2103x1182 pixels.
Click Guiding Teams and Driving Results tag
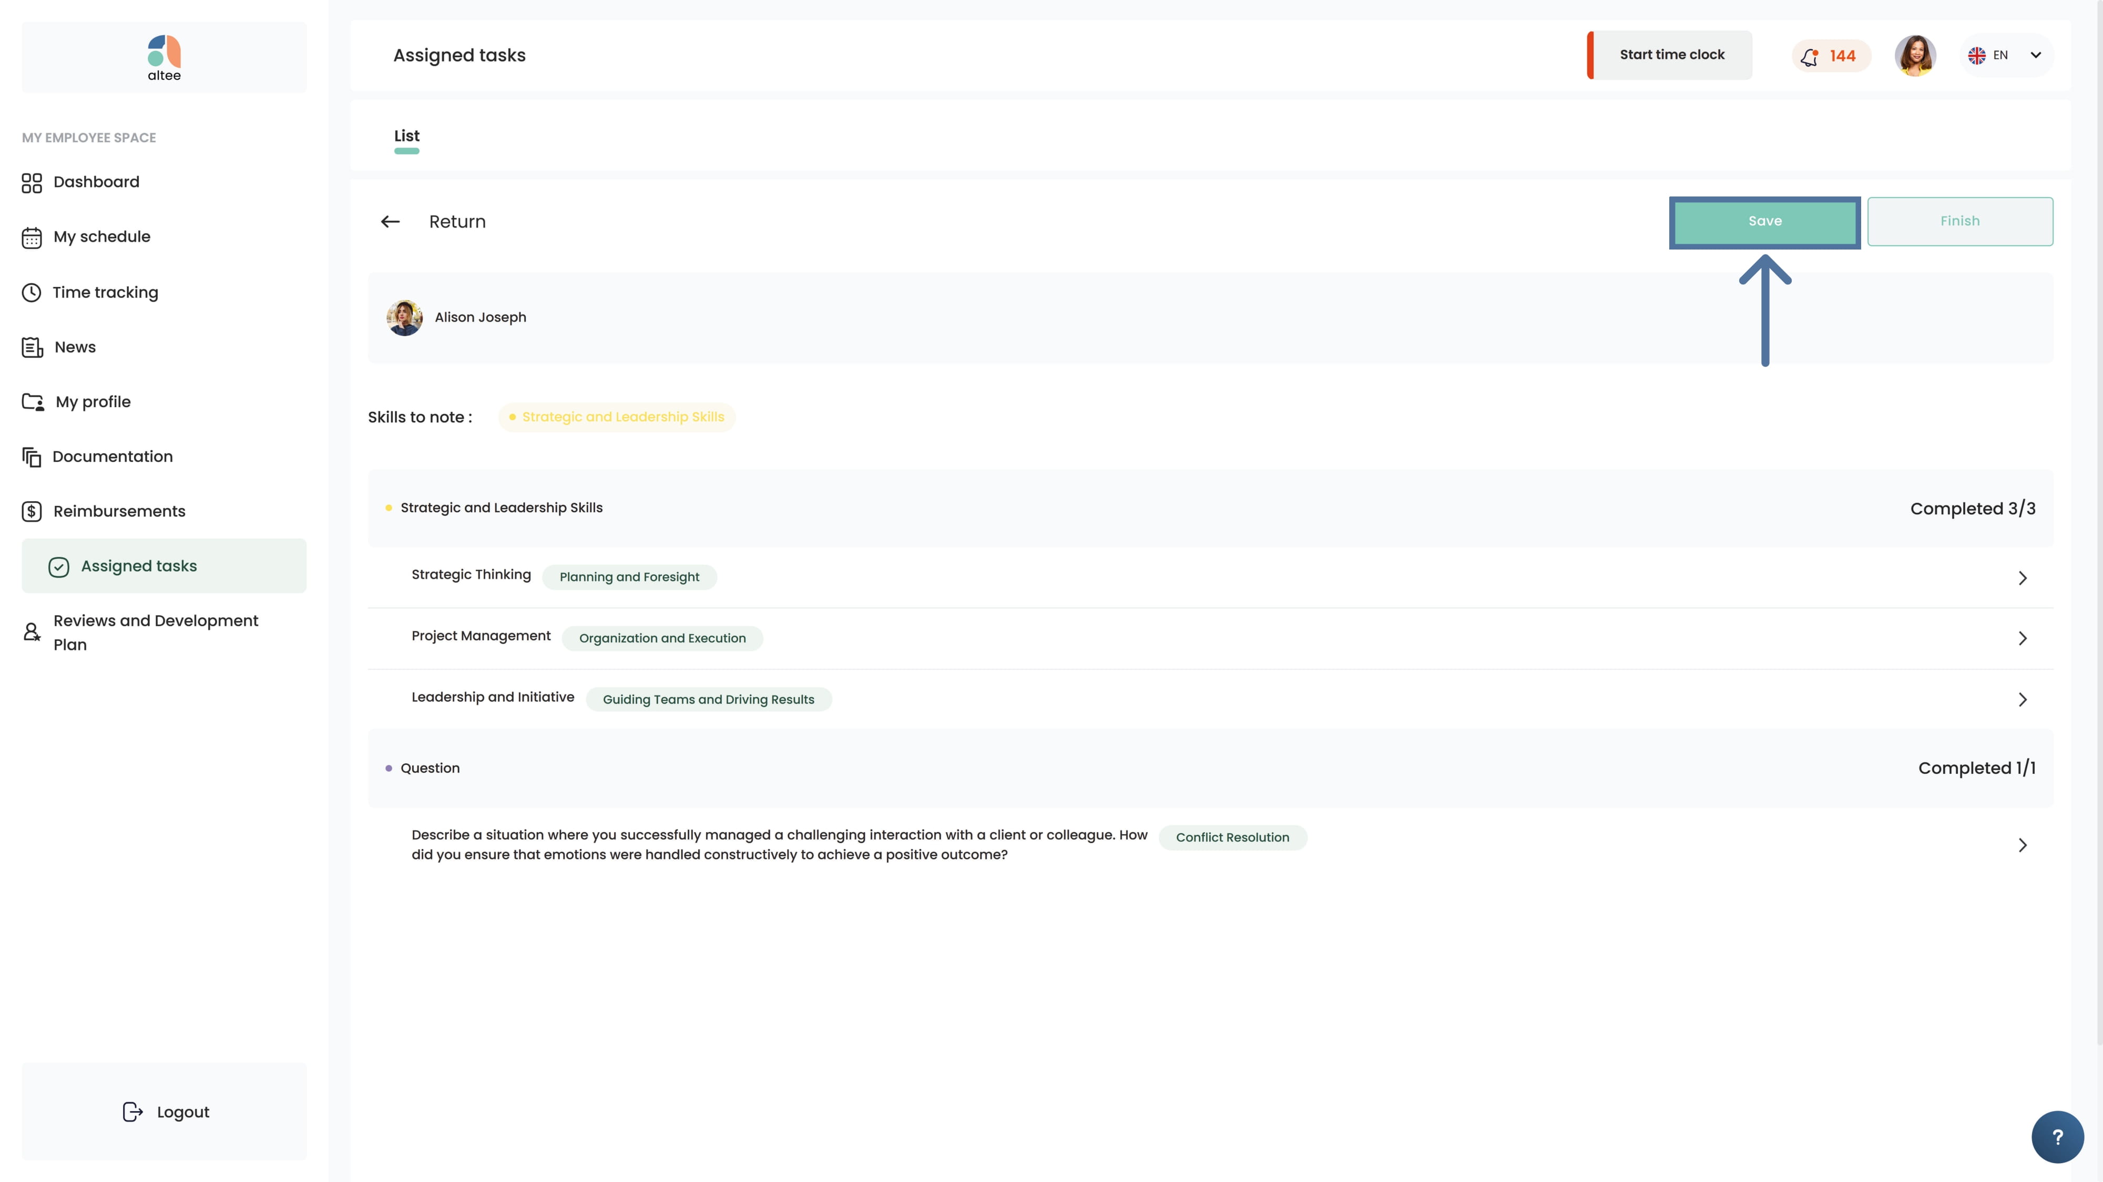click(709, 699)
